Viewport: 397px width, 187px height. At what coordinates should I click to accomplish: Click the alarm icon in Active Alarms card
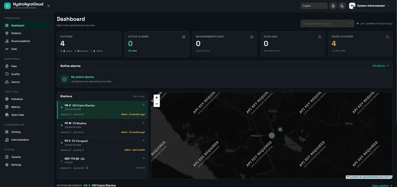(184, 37)
